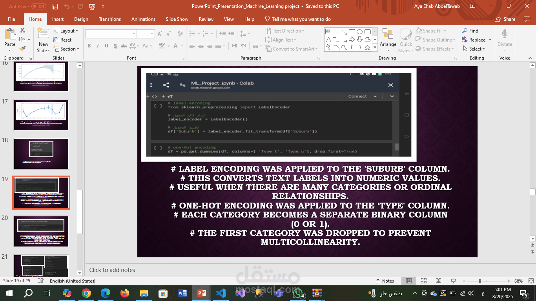Toggle Strikethrough formatting
536x301 pixels.
[x=125, y=46]
